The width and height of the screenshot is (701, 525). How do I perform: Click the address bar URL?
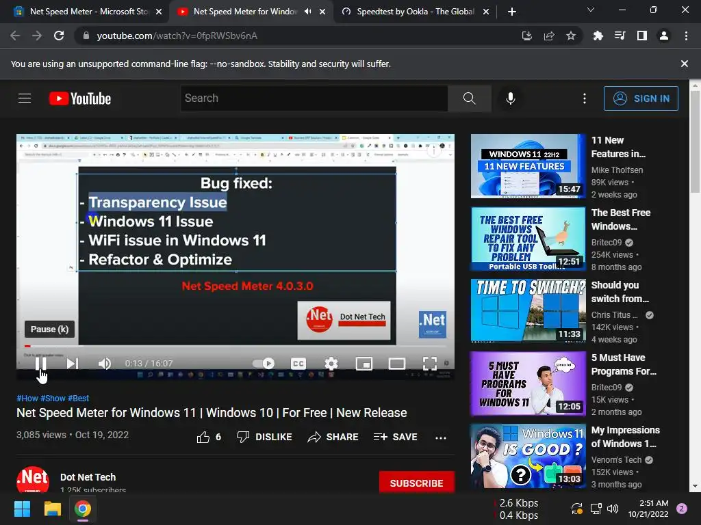click(177, 36)
